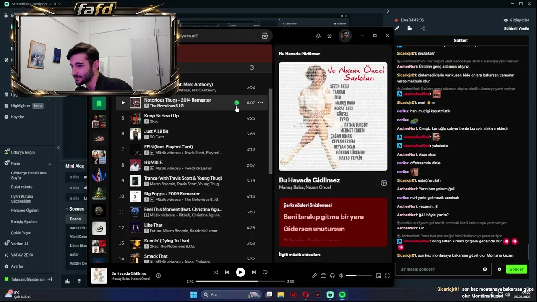Open more options for Notorious Thugs track

261,103
